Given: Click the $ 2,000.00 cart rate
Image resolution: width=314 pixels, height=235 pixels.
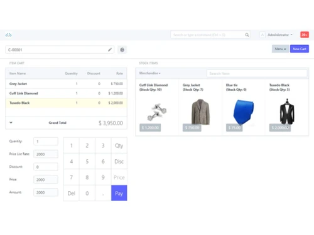Looking at the screenshot, I should click(x=116, y=103).
